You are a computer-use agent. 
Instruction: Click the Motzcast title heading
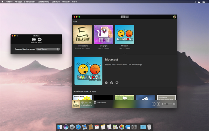(x=111, y=60)
